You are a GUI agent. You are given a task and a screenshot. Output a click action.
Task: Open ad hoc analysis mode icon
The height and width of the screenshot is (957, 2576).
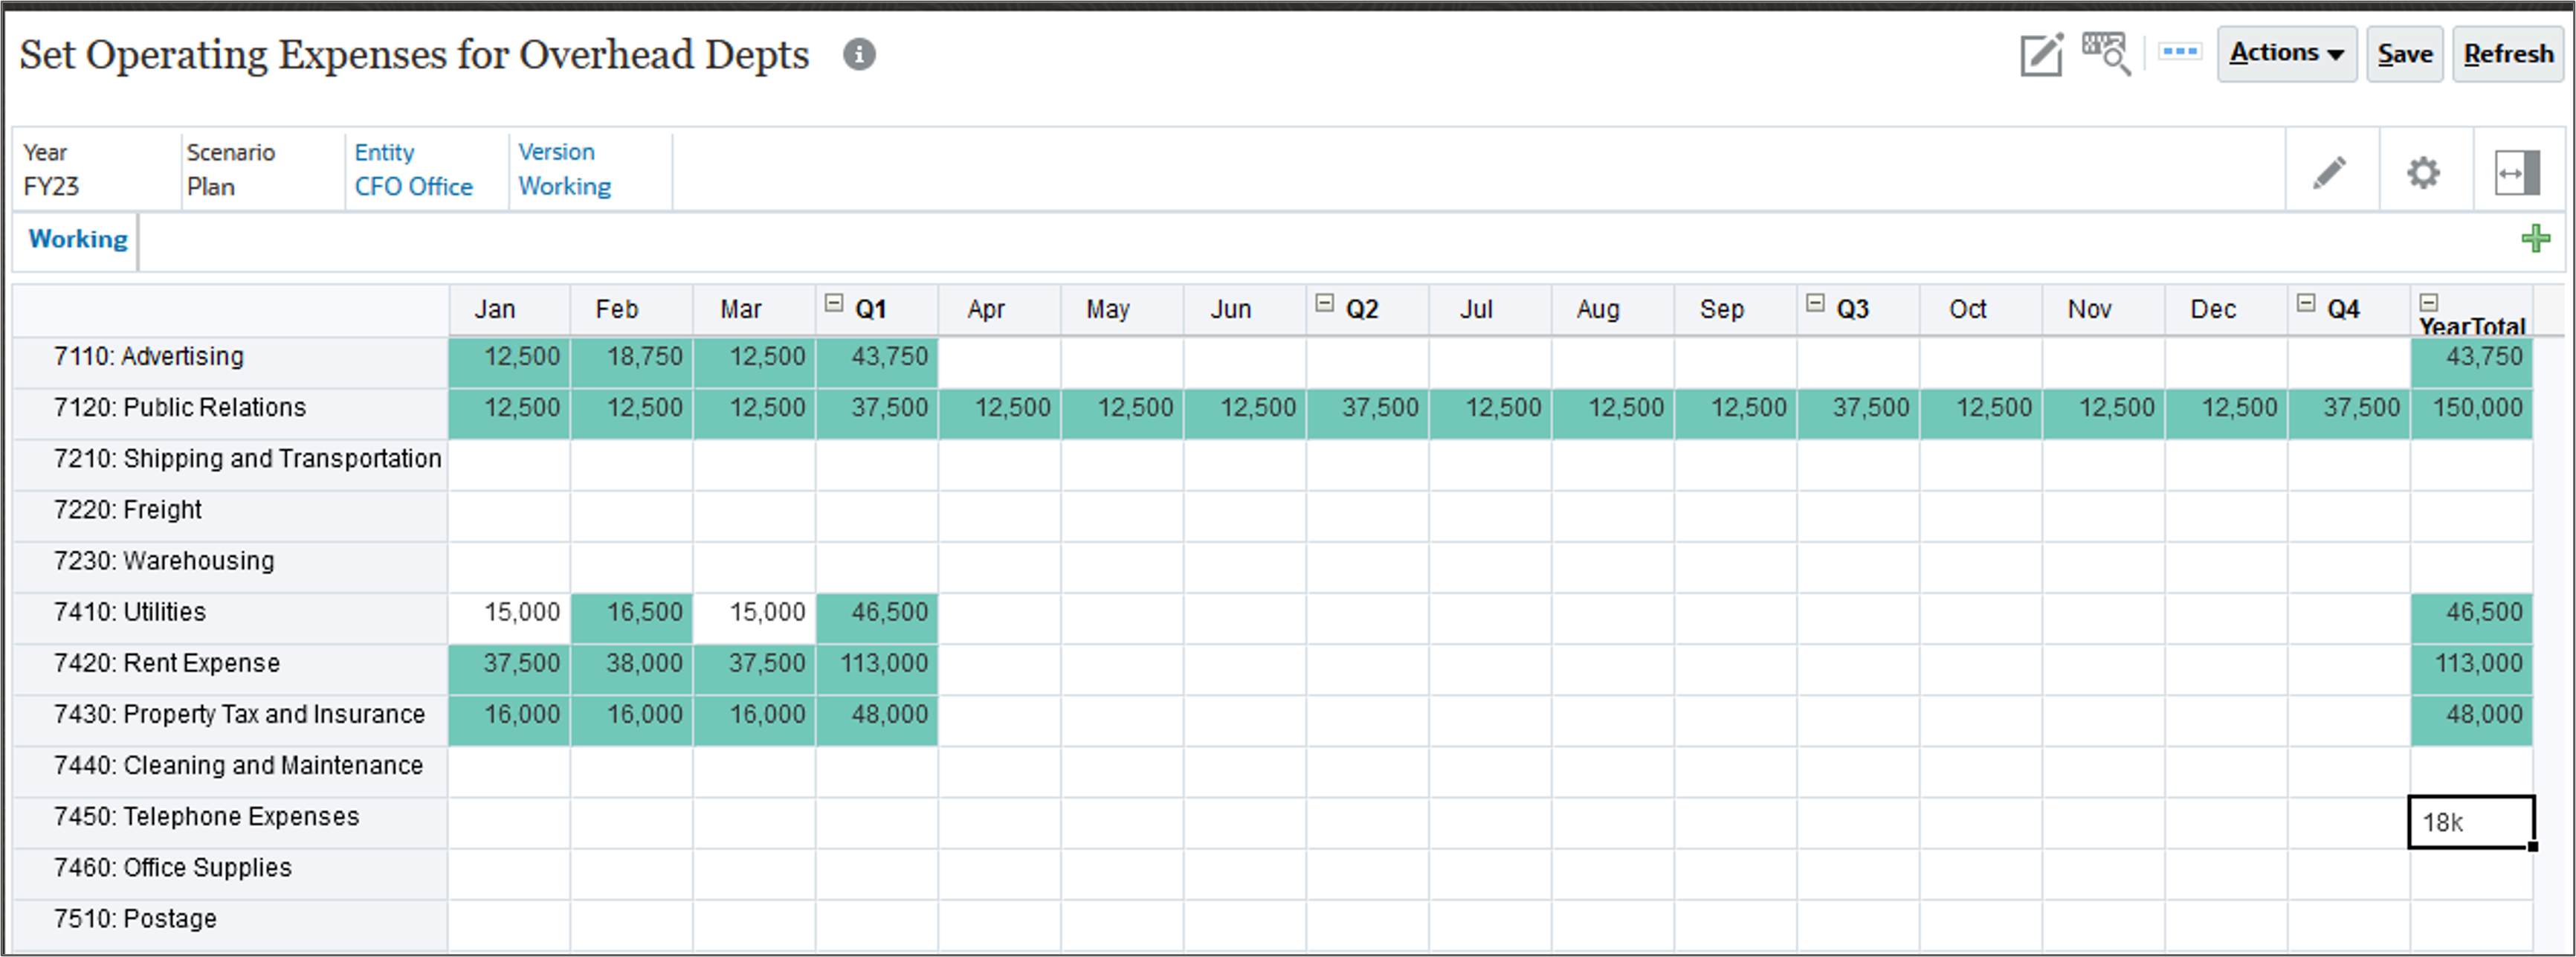click(x=2105, y=54)
